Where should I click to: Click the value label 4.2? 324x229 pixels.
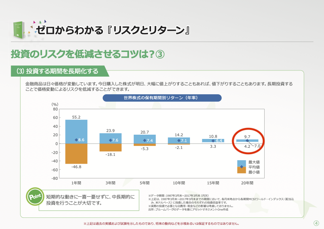[247, 146]
